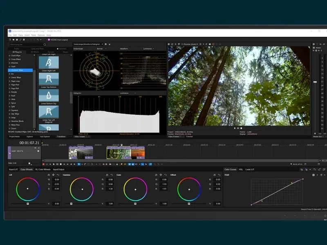Select the sunset clip on the timeline
This screenshot has height=245, width=327.
pos(138,153)
